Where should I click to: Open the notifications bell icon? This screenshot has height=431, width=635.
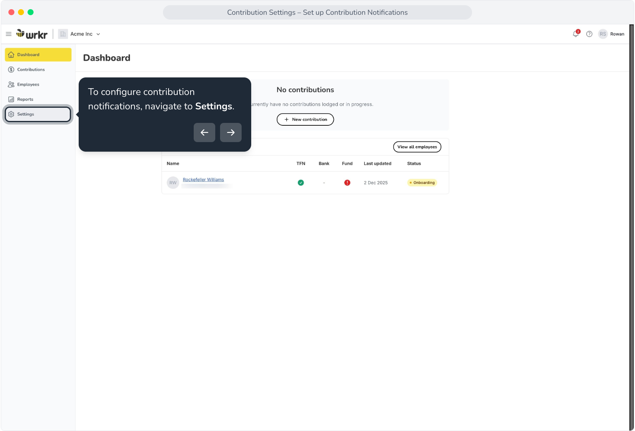click(x=575, y=34)
